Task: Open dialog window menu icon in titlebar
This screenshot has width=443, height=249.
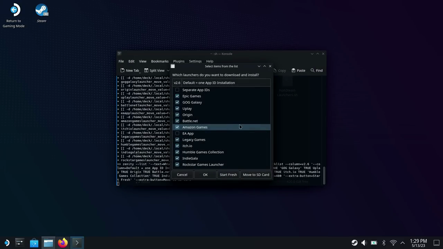Action: coord(173,66)
